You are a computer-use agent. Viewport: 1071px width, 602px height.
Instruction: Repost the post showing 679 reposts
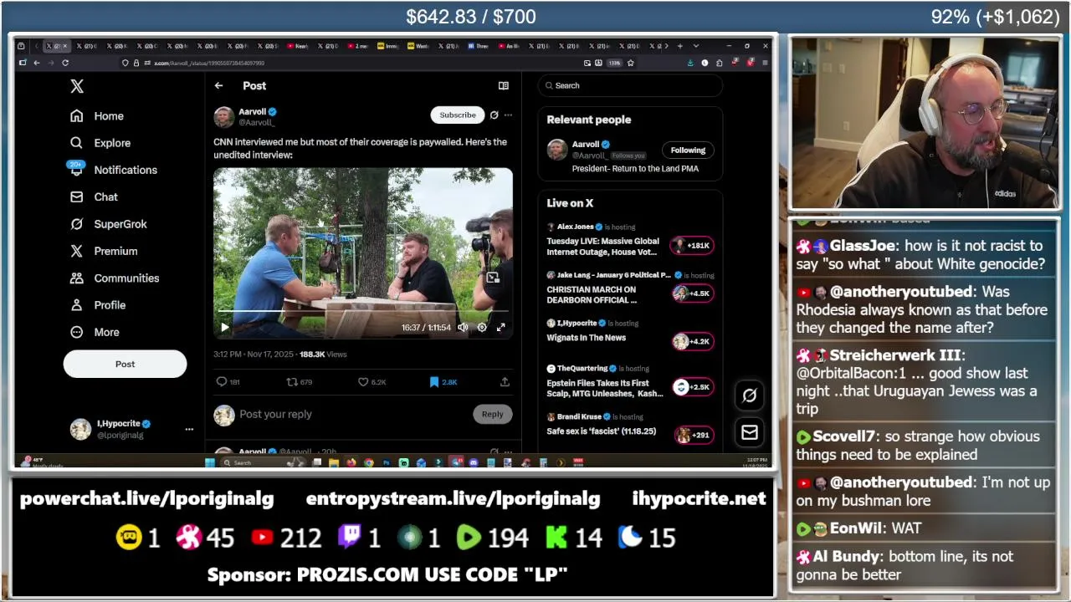coord(300,382)
